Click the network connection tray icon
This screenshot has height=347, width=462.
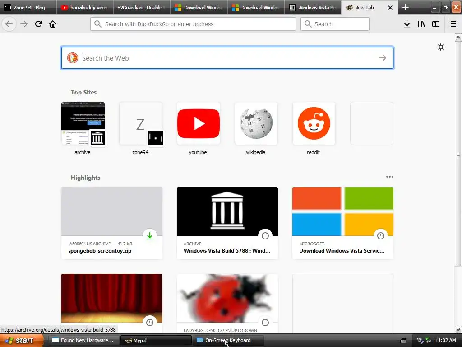click(x=428, y=340)
